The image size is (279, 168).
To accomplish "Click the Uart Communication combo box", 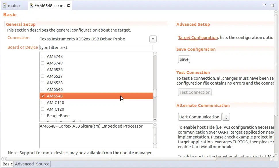I will (x=200, y=117).
